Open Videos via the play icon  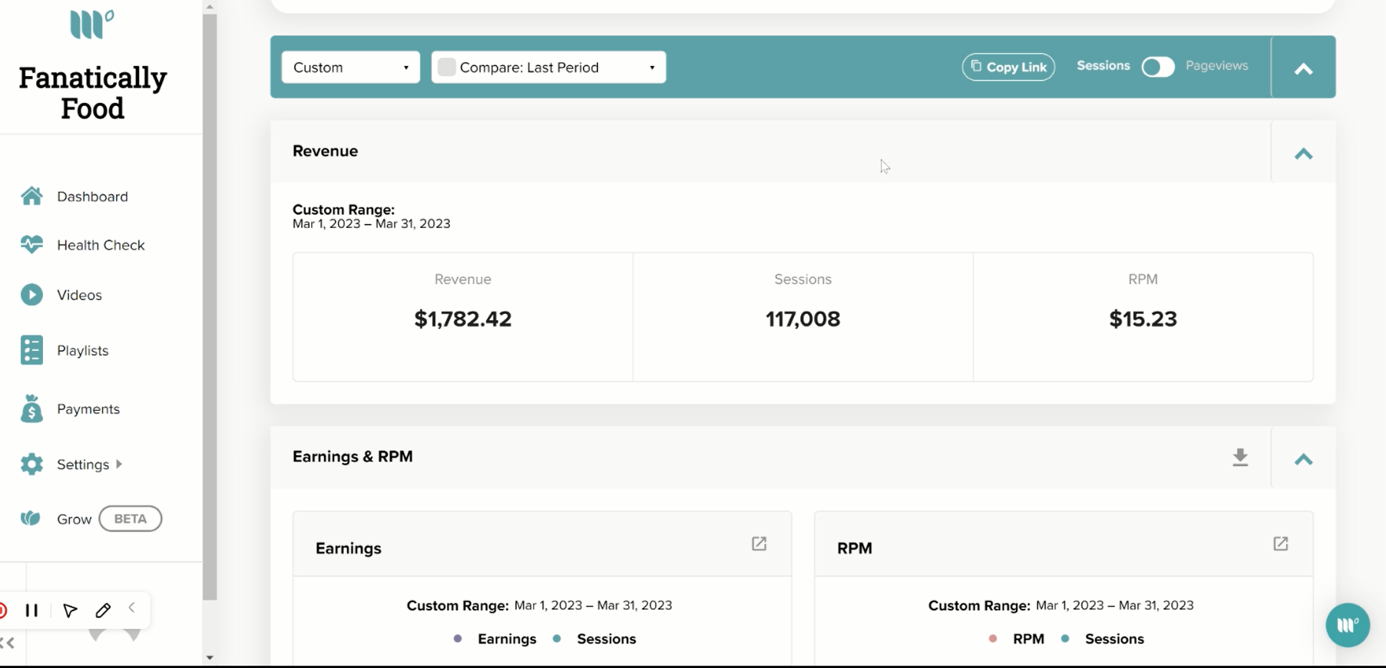(x=31, y=295)
